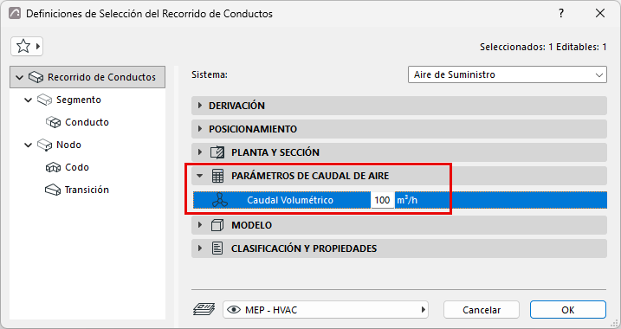Open the Sistema Aire de Suministro dropdown
621x329 pixels.
point(507,74)
